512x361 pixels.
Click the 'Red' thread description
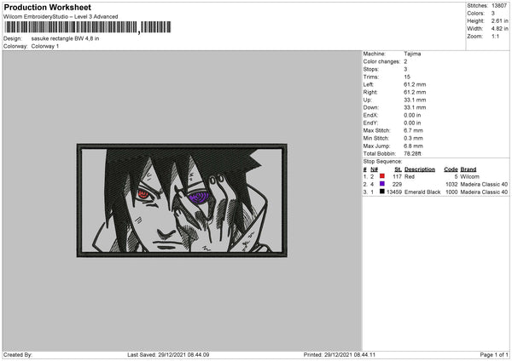410,176
